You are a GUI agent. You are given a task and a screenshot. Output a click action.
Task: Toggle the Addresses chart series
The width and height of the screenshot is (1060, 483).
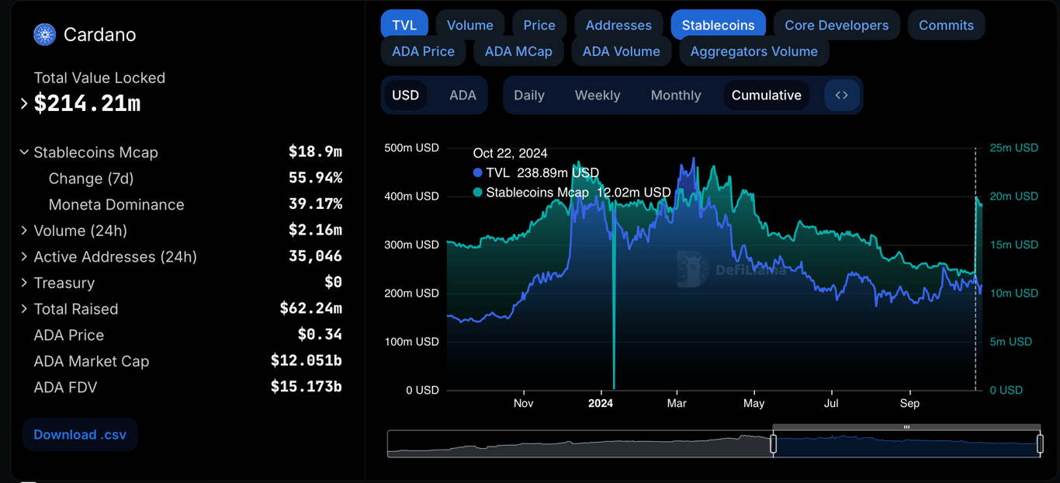point(618,25)
